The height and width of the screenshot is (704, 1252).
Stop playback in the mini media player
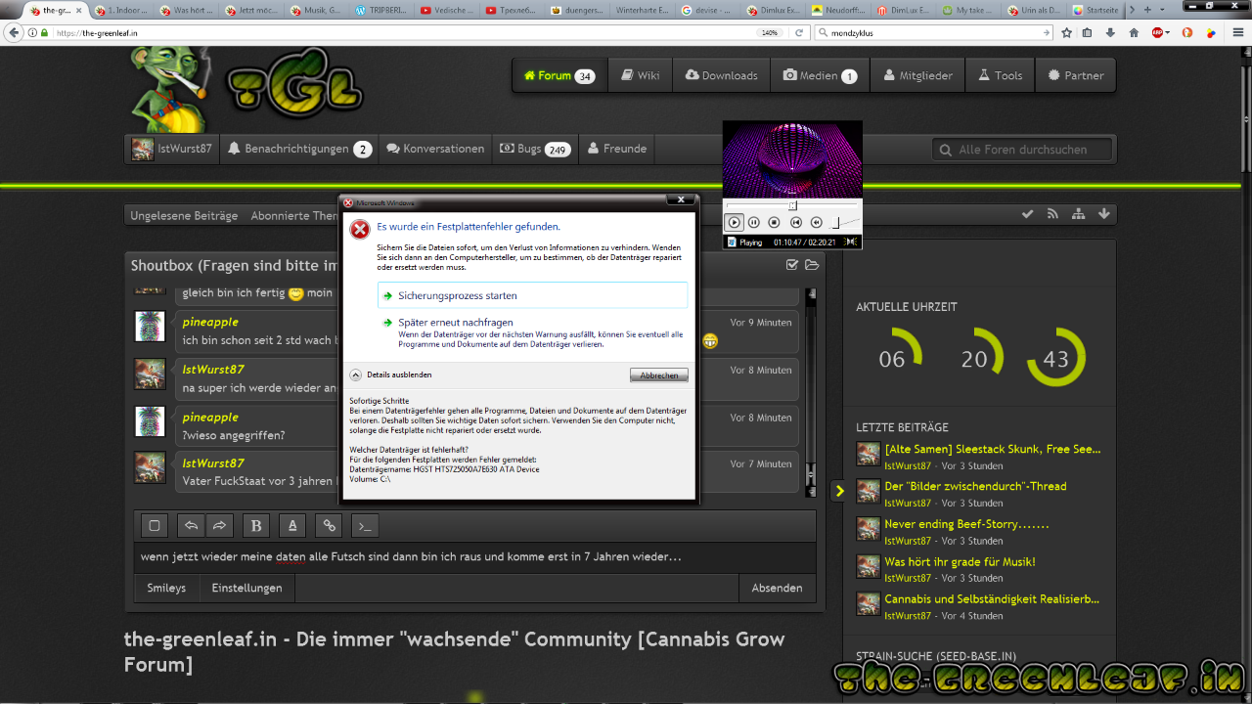tap(774, 223)
